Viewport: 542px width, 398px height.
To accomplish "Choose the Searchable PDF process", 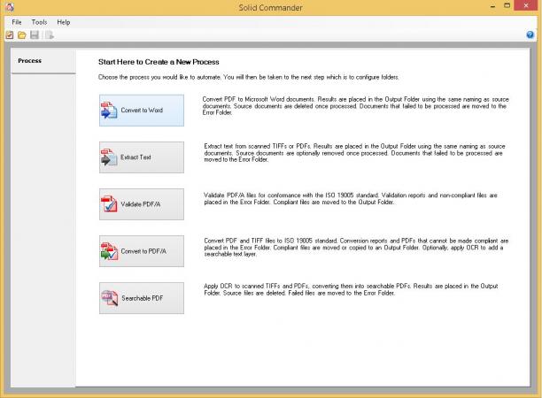I will tap(142, 298).
